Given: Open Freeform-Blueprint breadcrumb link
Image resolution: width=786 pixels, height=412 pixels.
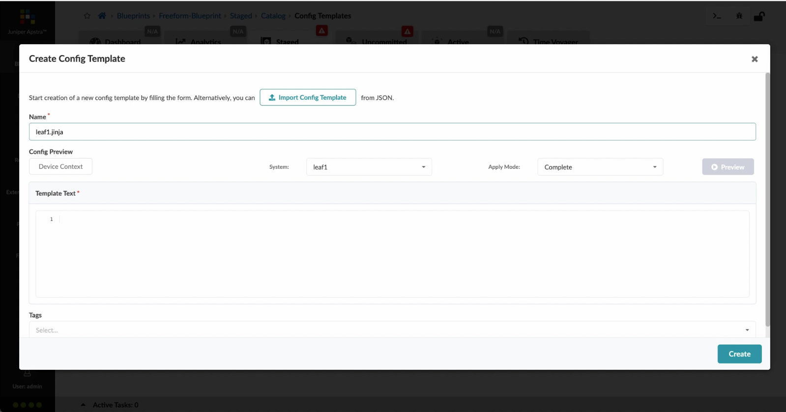Looking at the screenshot, I should (x=190, y=16).
